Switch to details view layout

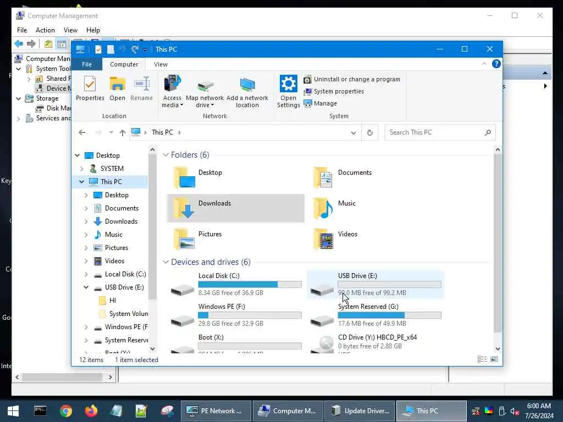482,359
